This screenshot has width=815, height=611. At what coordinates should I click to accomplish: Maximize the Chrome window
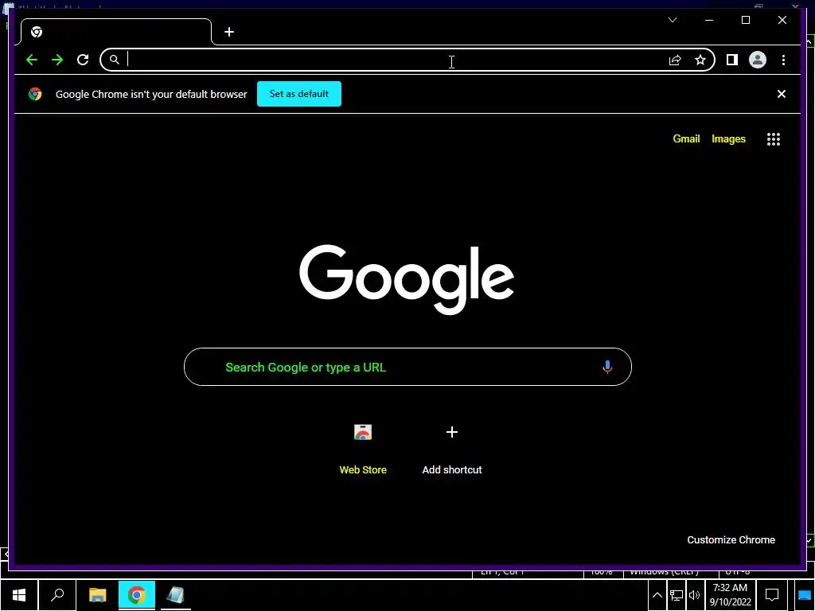tap(745, 20)
